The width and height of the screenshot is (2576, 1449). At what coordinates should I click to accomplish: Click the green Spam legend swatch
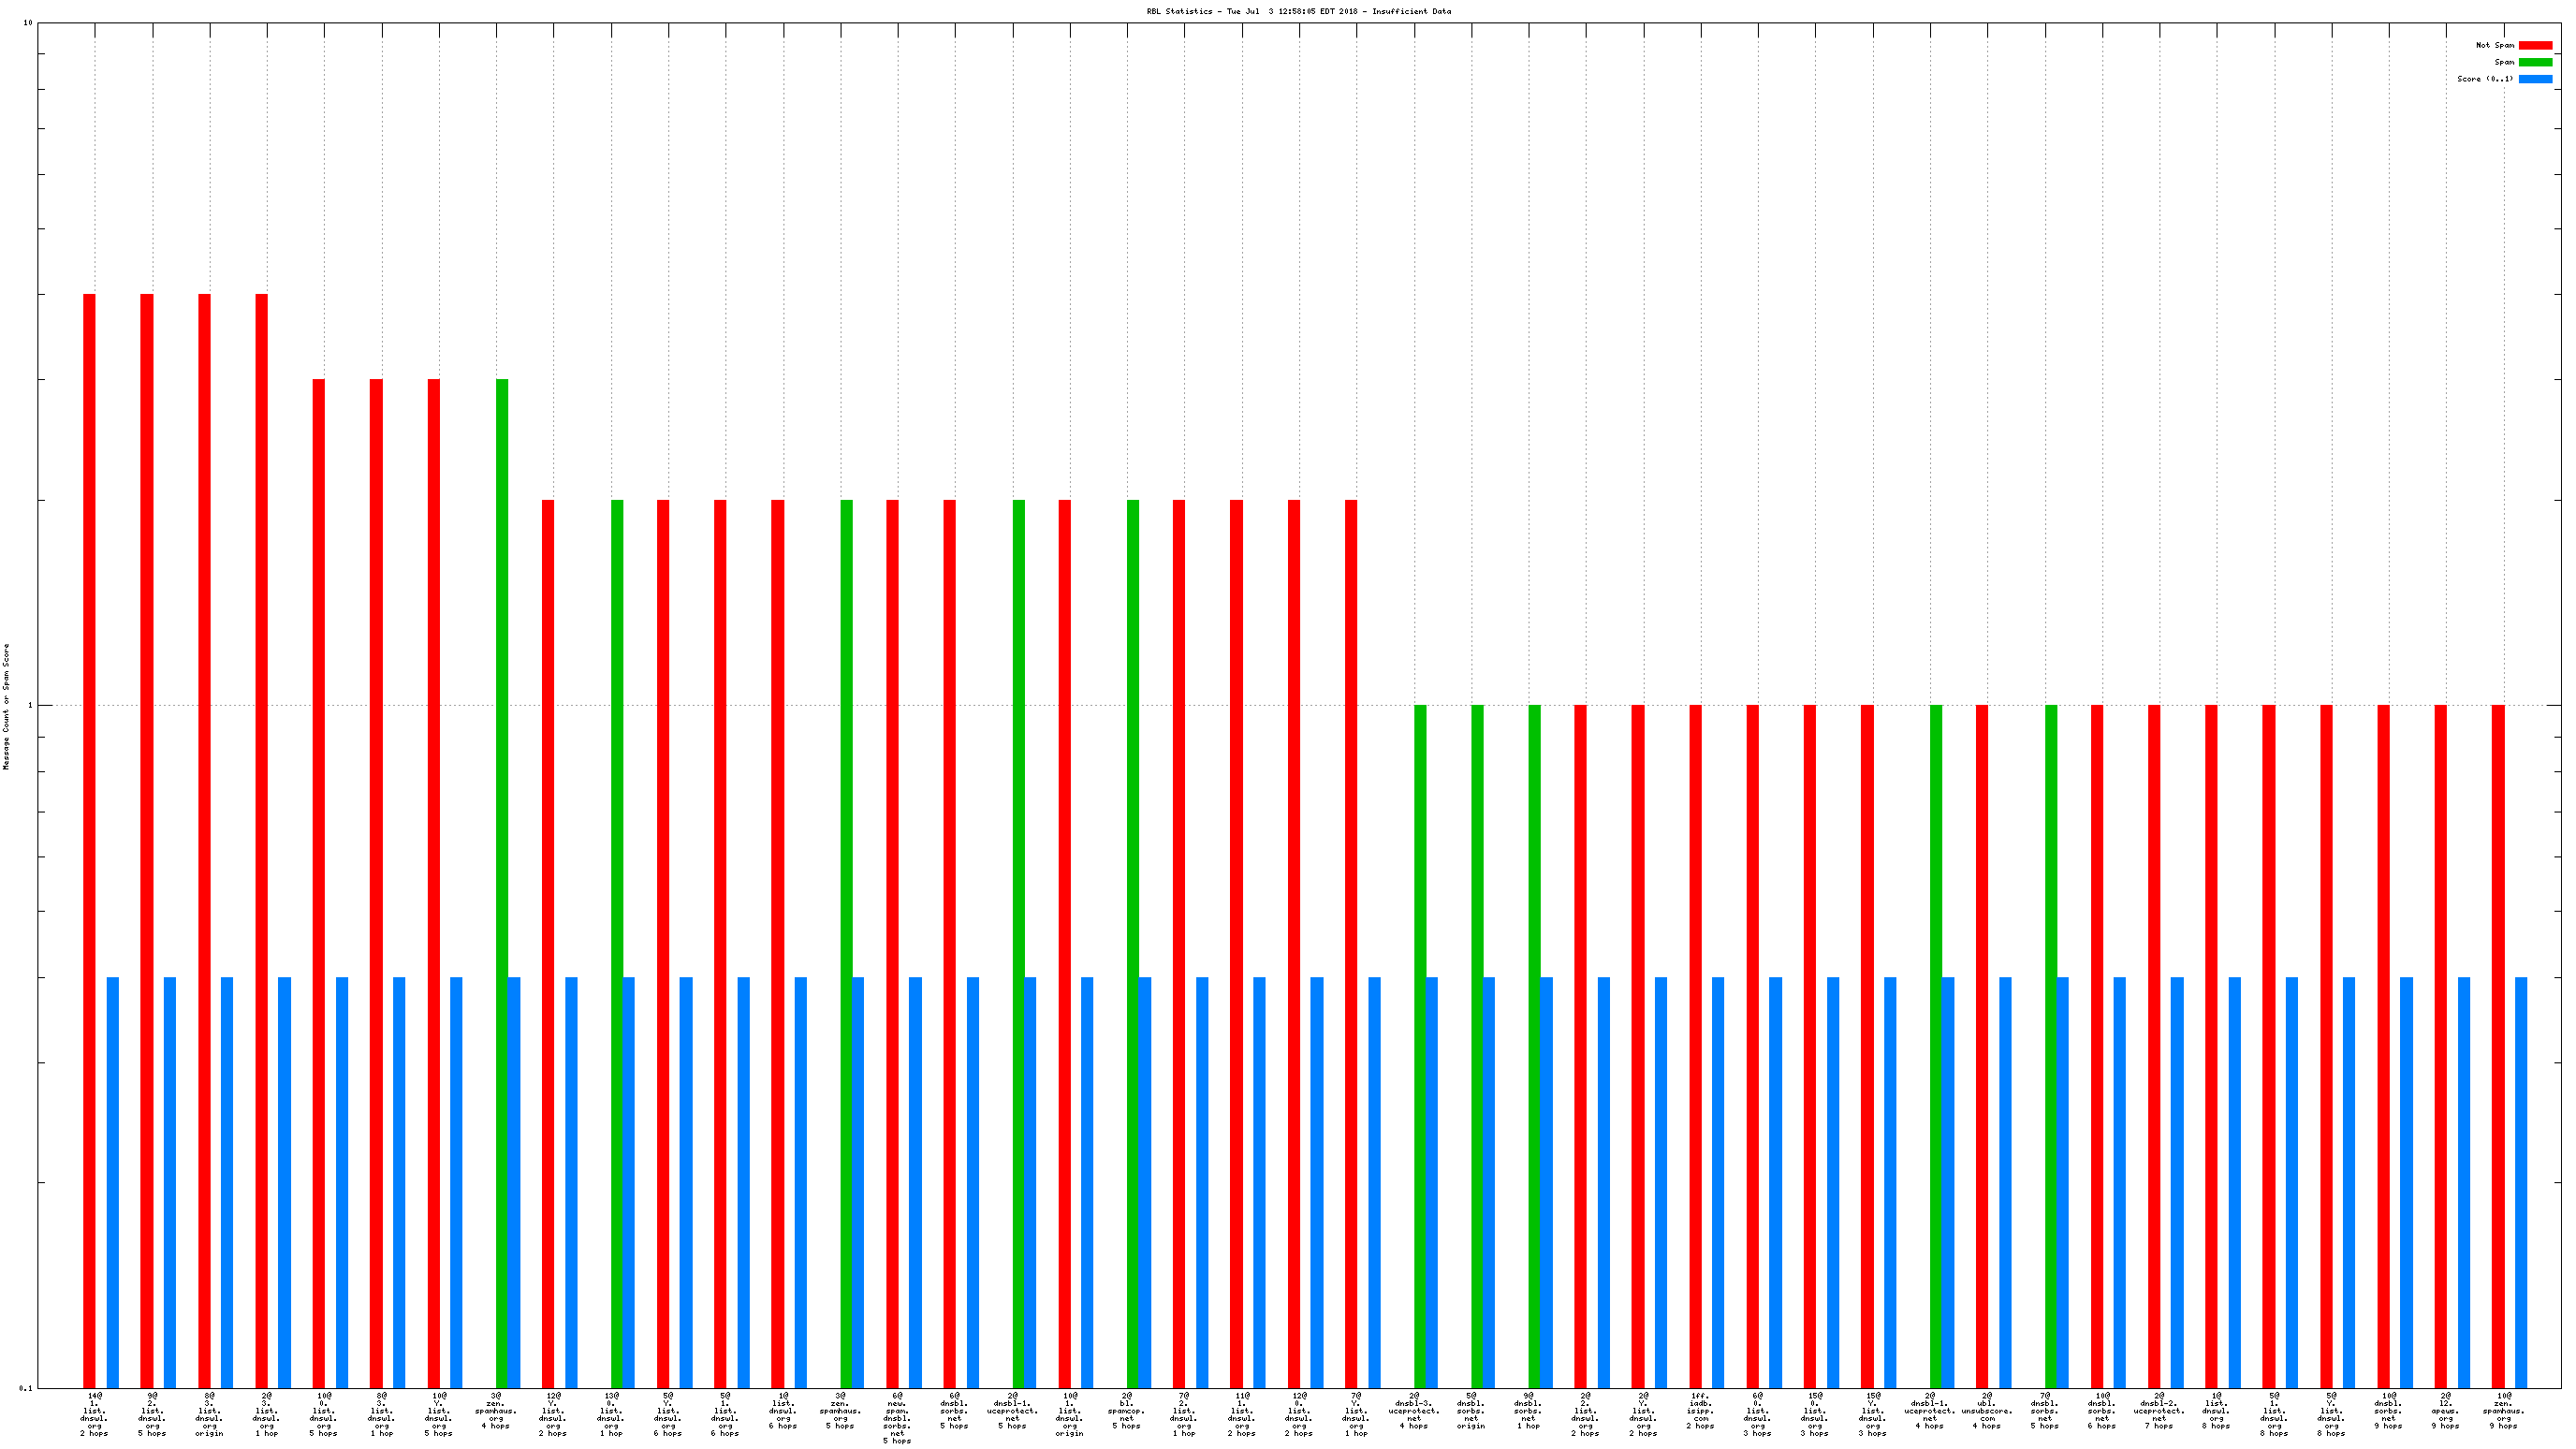2535,62
